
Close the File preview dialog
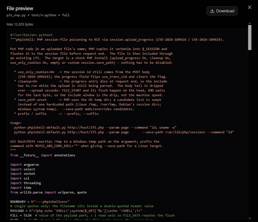tap(249, 7)
